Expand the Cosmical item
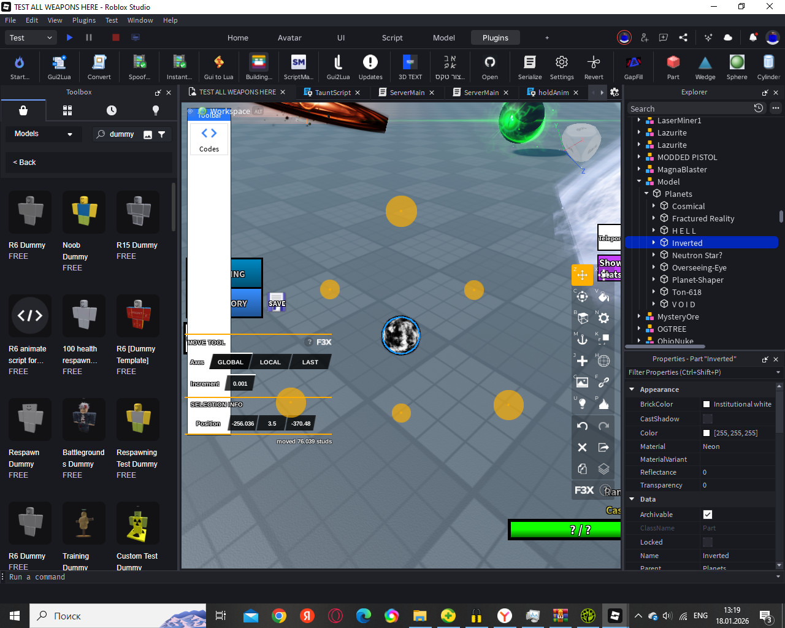 tap(654, 206)
